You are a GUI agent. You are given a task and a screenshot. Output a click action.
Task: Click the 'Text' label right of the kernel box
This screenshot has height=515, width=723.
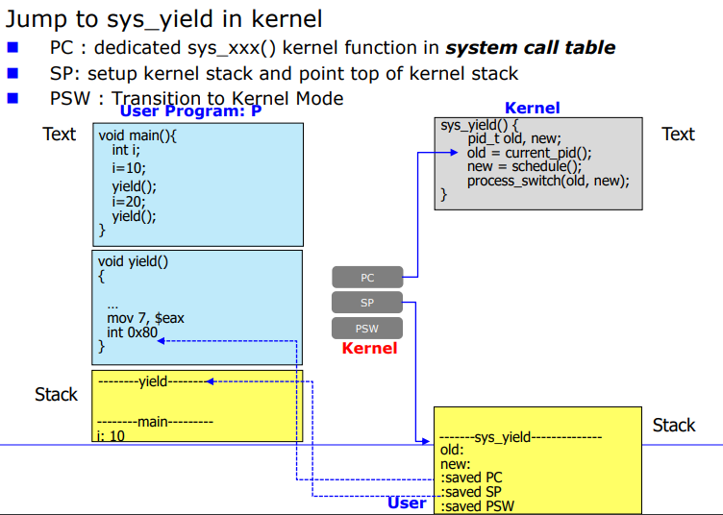tap(678, 135)
